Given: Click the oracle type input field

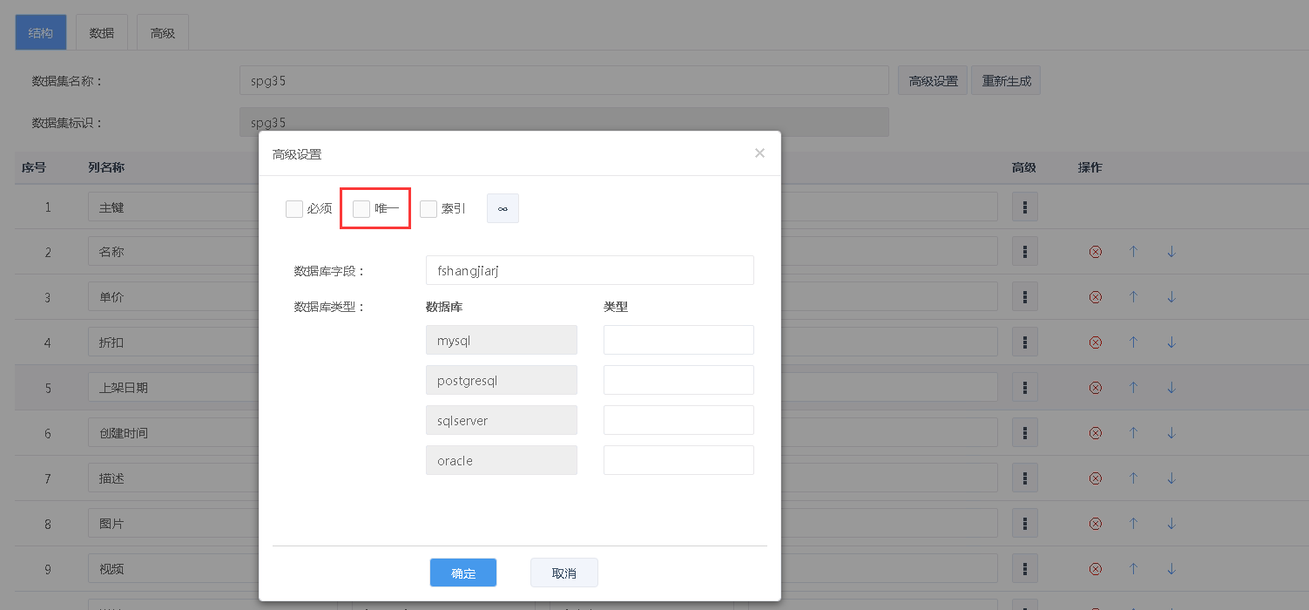Looking at the screenshot, I should click(678, 460).
